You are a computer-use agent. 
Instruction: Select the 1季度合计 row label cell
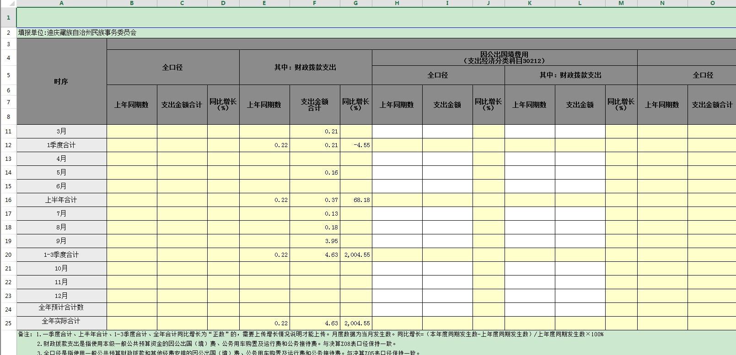pyautogui.click(x=62, y=145)
